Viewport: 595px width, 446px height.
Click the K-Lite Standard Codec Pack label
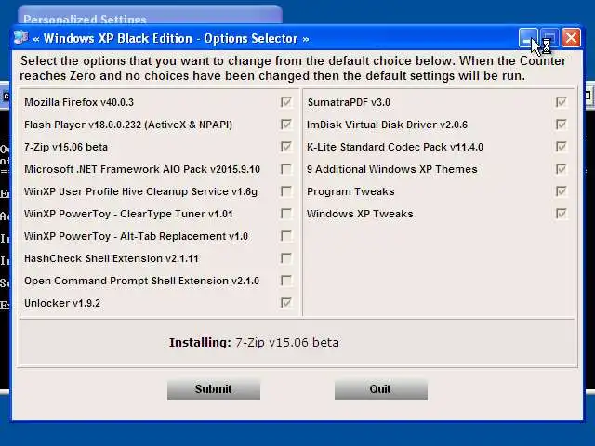coord(395,147)
